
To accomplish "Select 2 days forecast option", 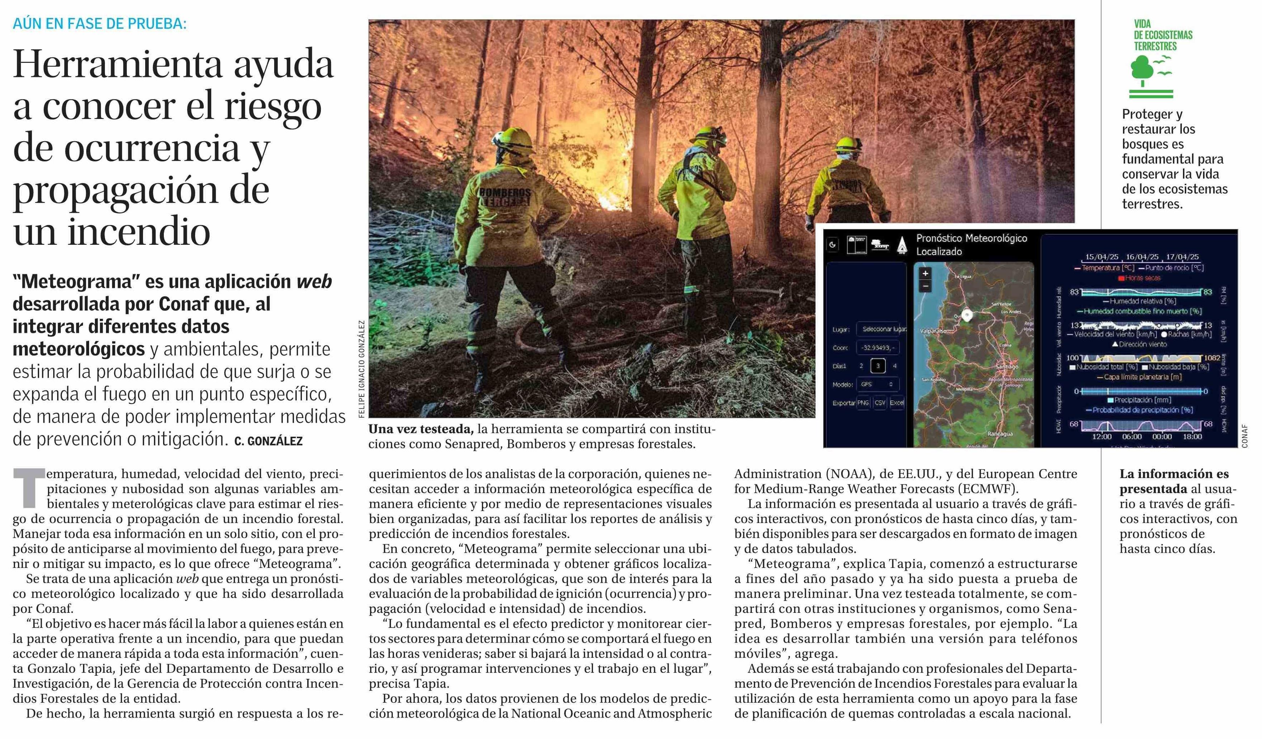I will 861,366.
